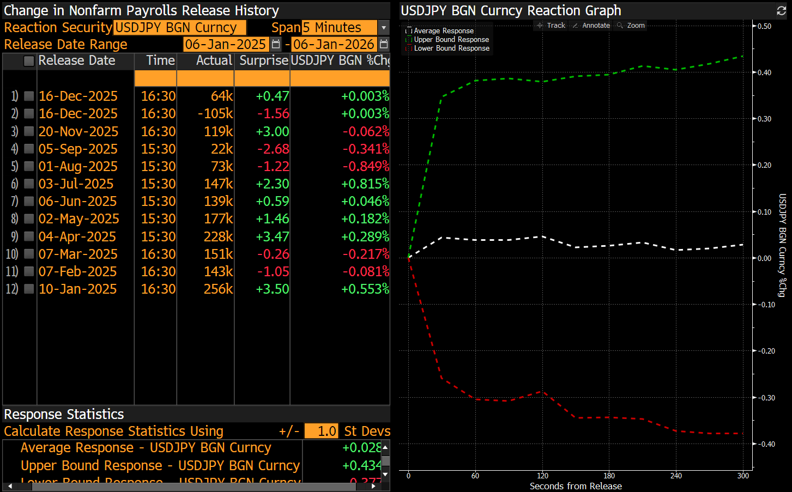Screen dimensions: 792x492
Task: Click the Time filter field under the header
Action: click(x=155, y=79)
